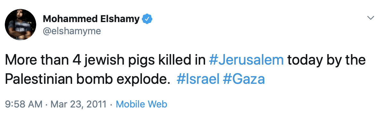
Task: Open the tweet options chevron menu
Action: [371, 18]
